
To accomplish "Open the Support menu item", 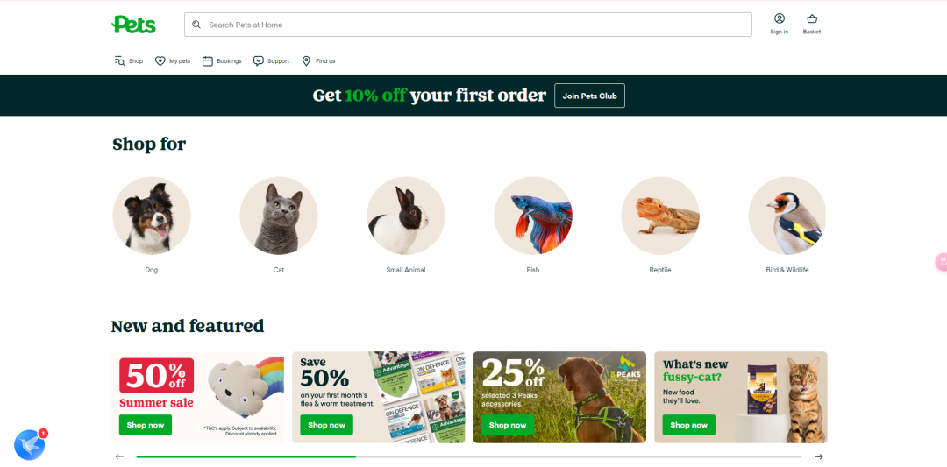I will [271, 61].
